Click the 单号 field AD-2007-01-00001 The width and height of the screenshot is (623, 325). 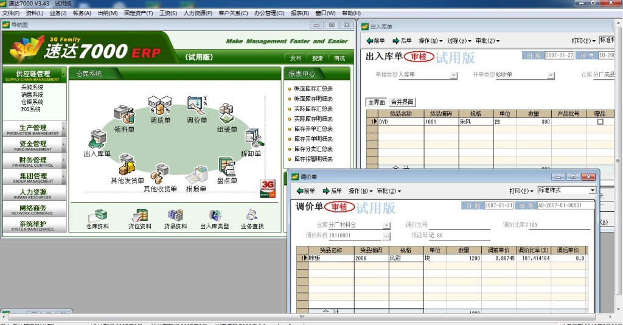click(x=565, y=206)
